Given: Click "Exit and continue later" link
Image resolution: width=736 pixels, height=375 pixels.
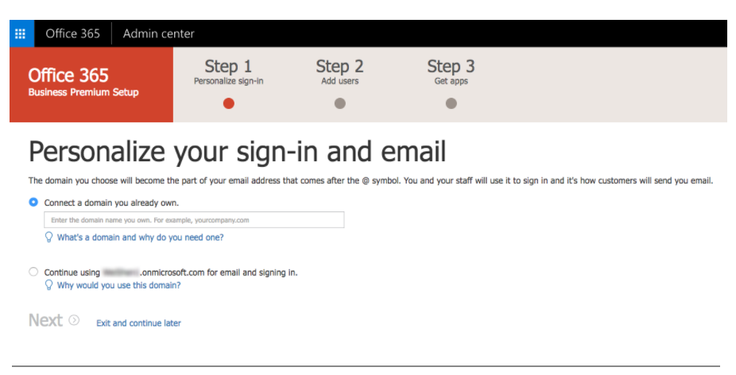Looking at the screenshot, I should [x=138, y=323].
